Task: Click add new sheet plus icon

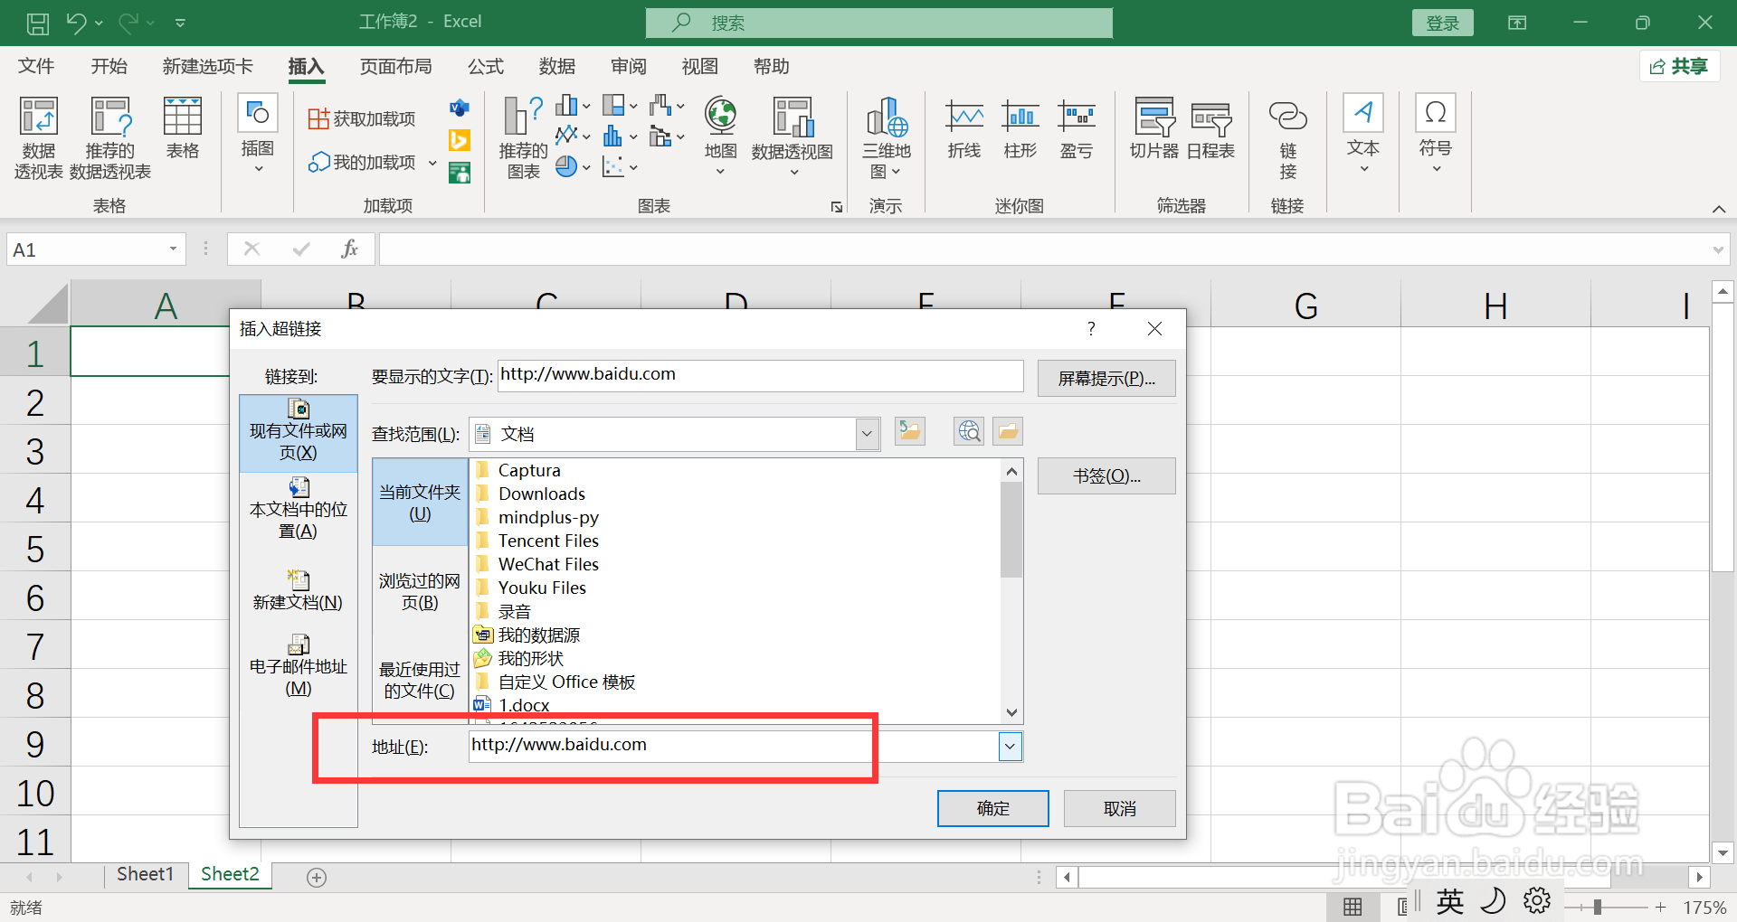Action: 317,877
